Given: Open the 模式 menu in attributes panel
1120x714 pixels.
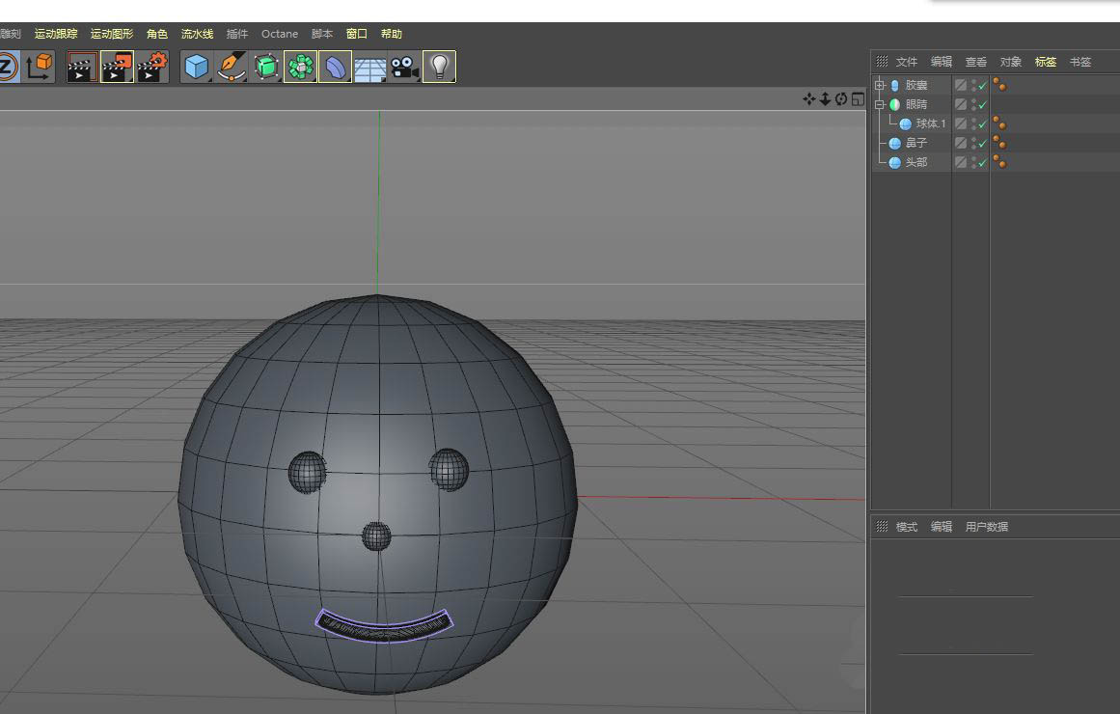Looking at the screenshot, I should pyautogui.click(x=906, y=527).
